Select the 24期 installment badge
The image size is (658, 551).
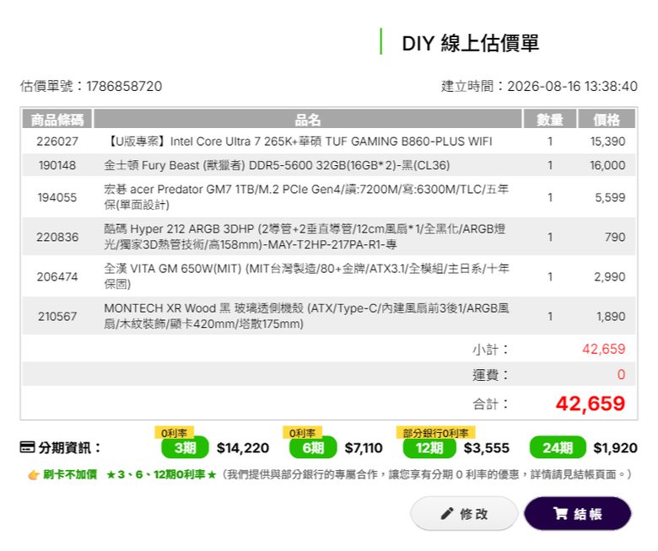[558, 447]
